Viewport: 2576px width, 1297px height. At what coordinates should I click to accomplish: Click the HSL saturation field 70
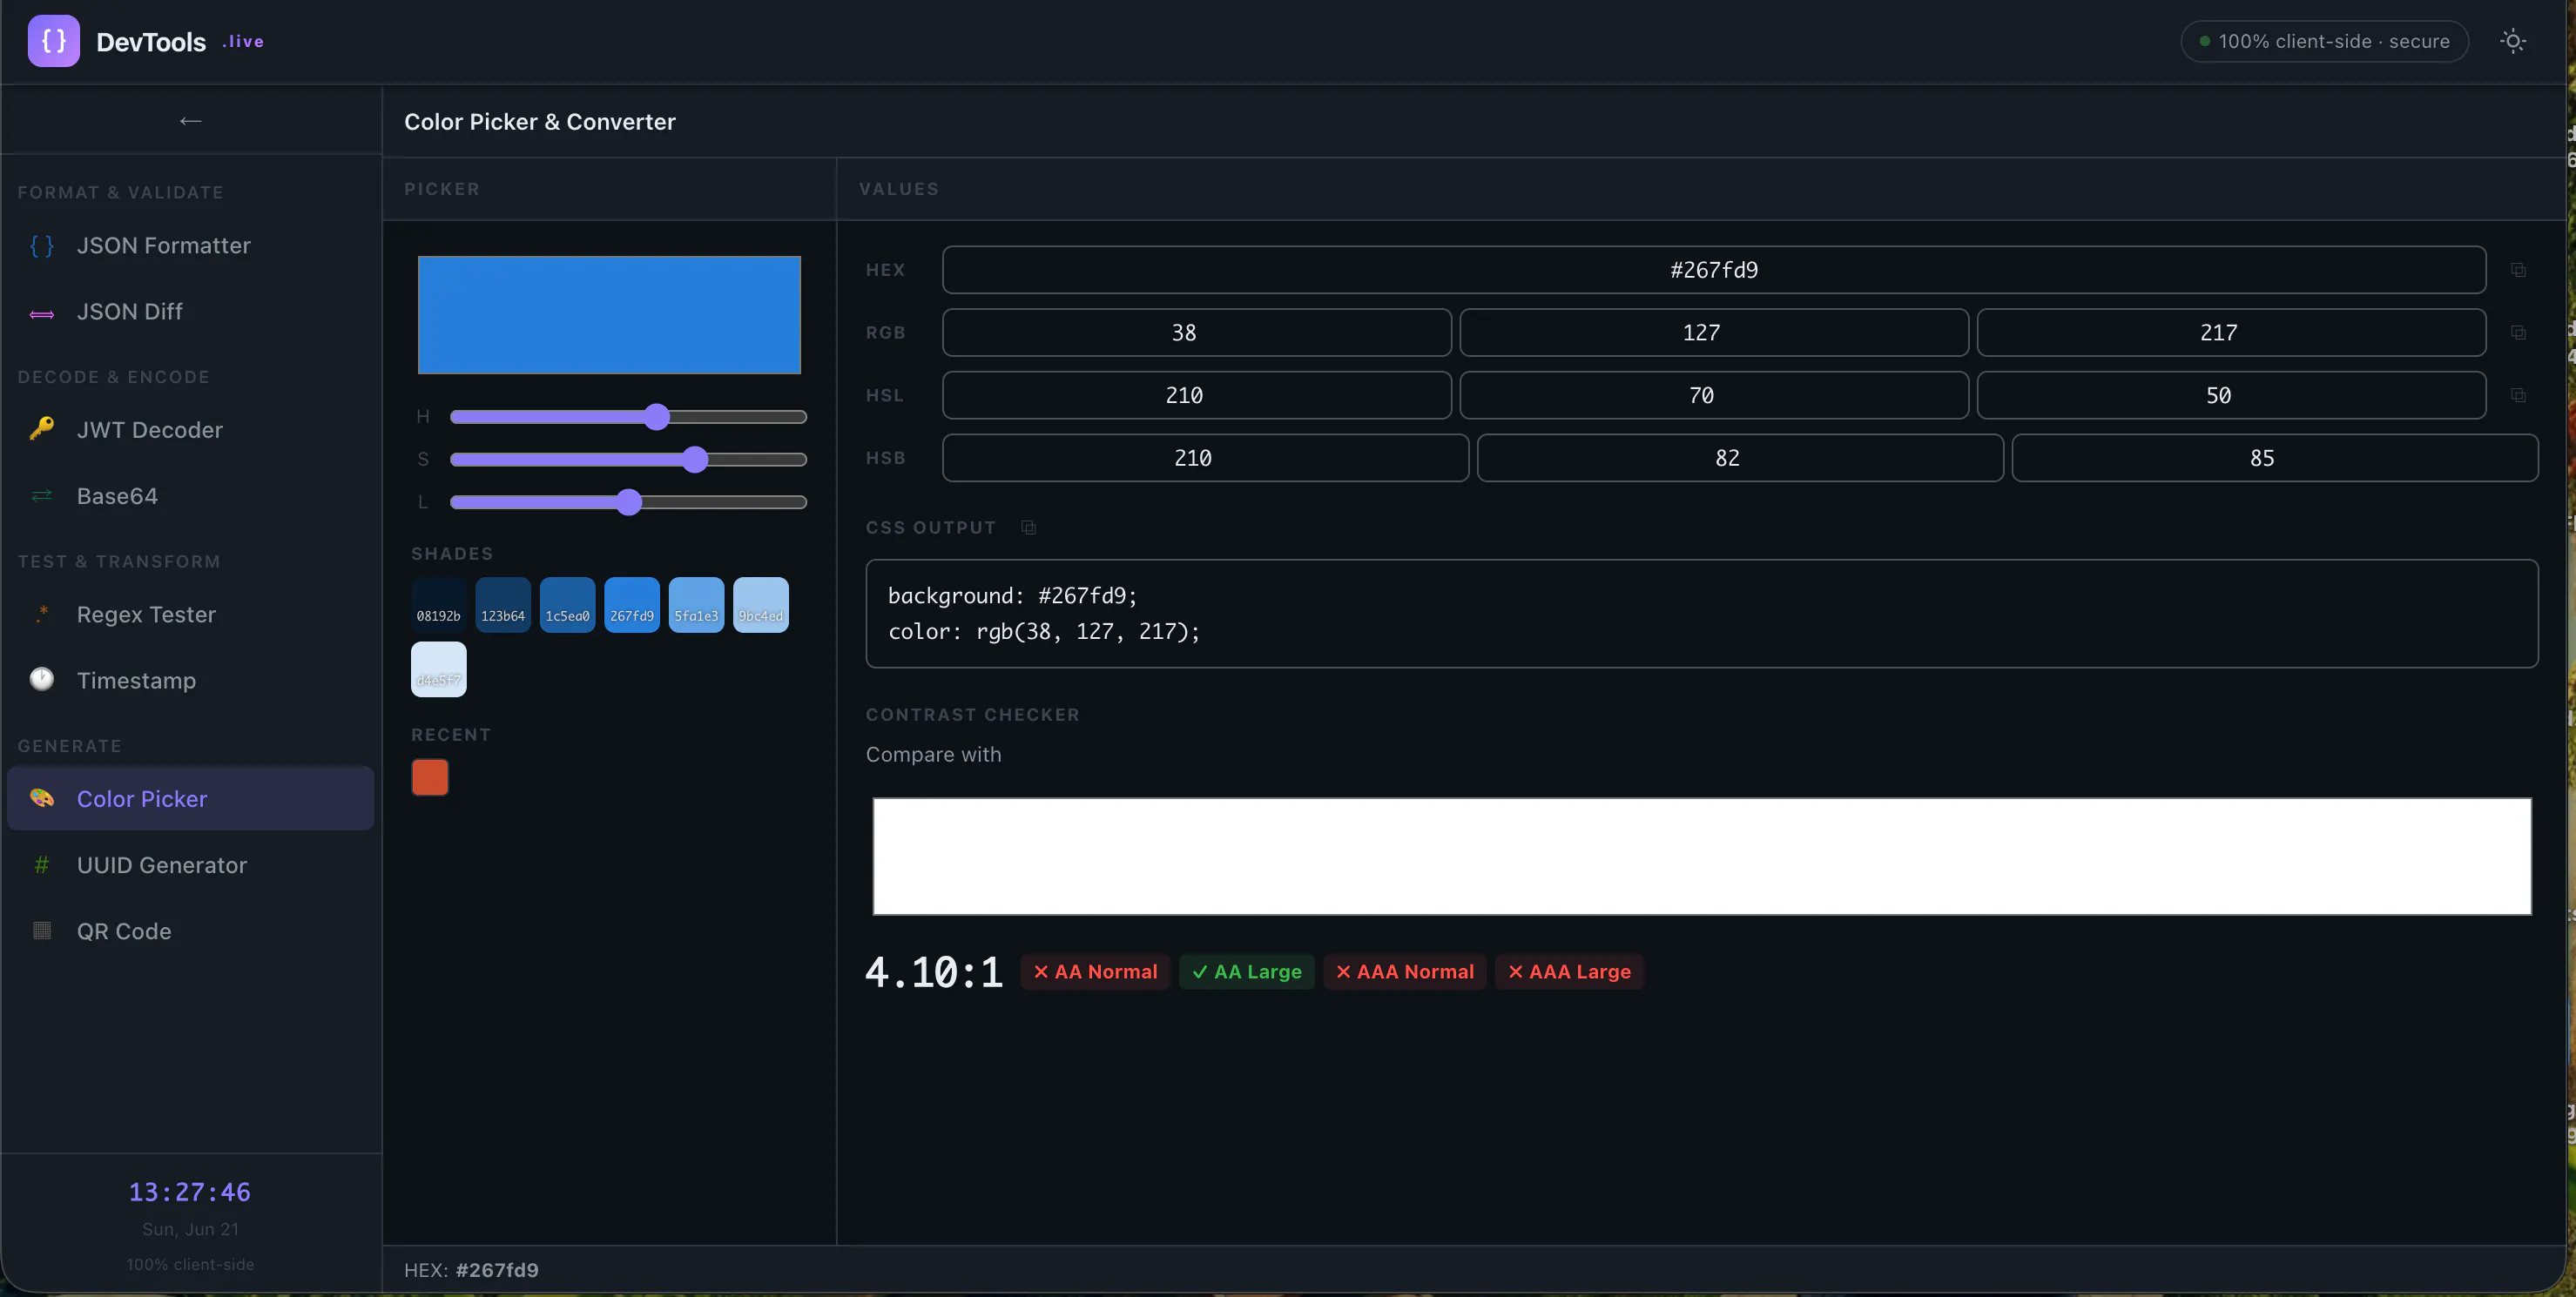click(1714, 396)
